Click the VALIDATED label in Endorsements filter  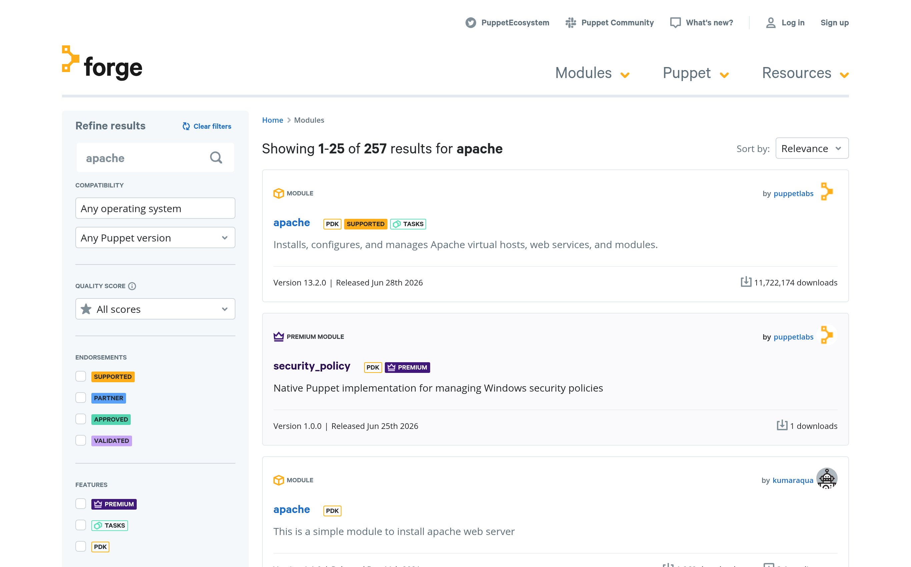111,441
